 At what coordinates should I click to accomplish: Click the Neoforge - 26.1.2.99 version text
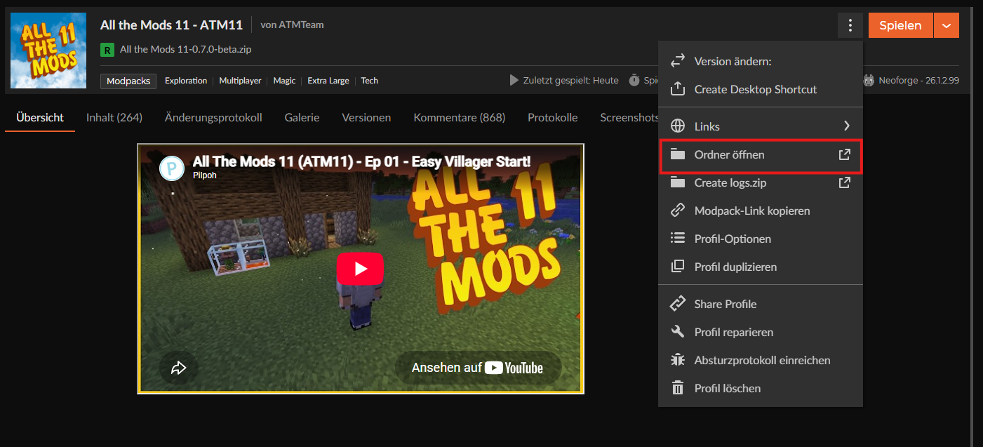918,81
